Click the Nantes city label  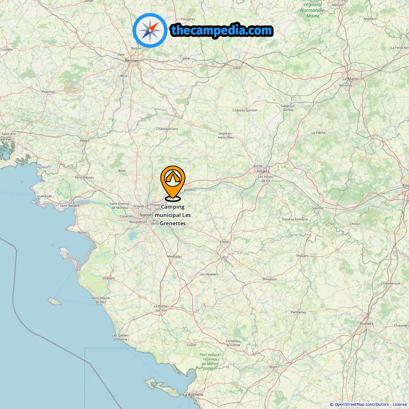pyautogui.click(x=146, y=215)
